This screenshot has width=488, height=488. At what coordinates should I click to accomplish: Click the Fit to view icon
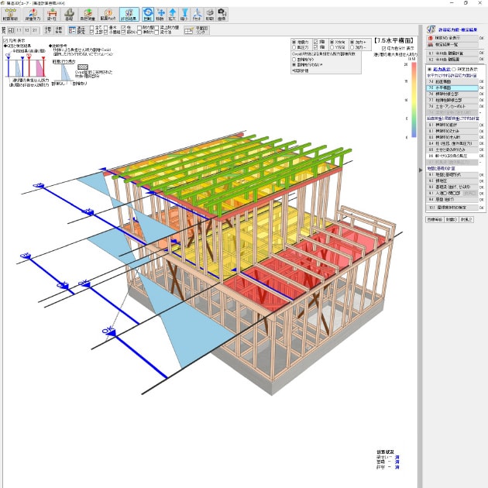pos(198,13)
